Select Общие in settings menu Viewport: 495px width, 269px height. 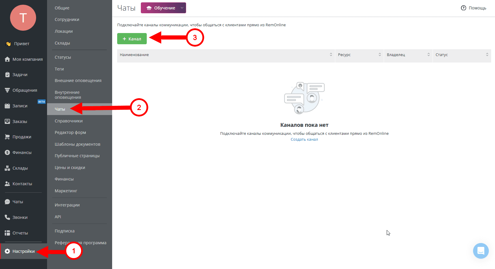(x=62, y=8)
